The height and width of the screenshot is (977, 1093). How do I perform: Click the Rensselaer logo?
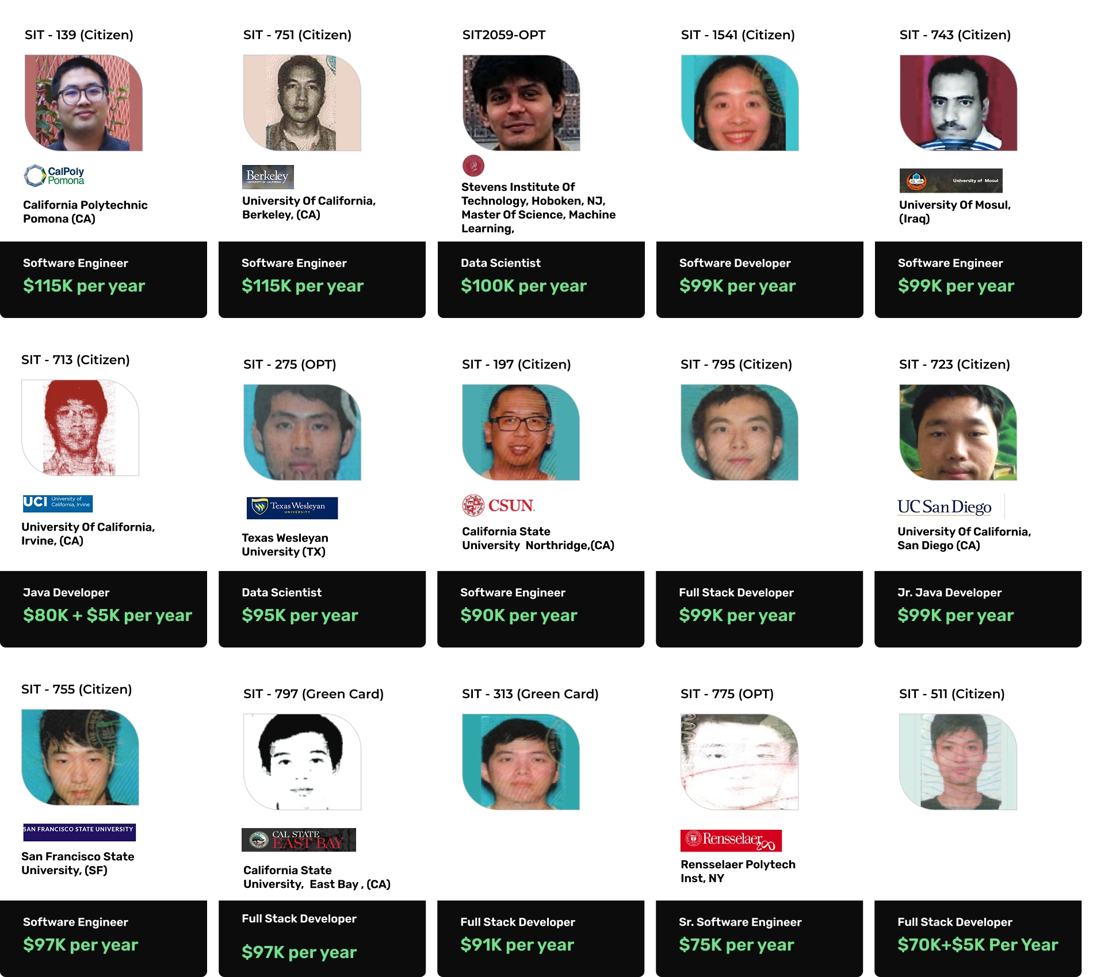[x=731, y=840]
